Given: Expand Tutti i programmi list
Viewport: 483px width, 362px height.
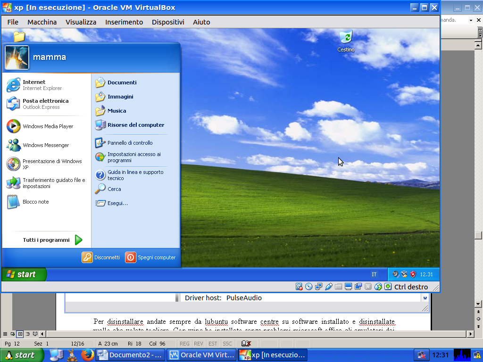Looking at the screenshot, I should [x=52, y=240].
